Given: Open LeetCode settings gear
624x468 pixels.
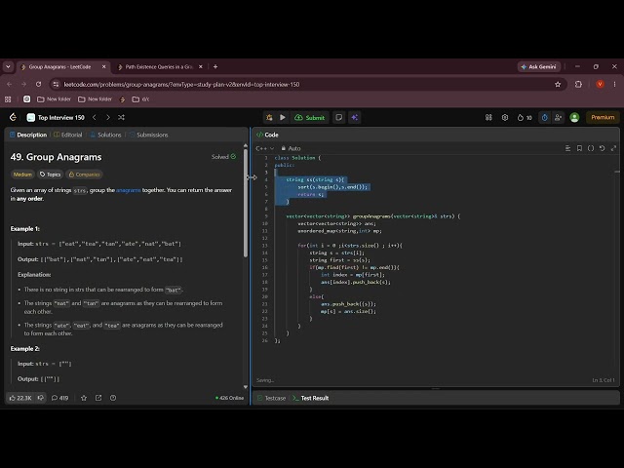Looking at the screenshot, I should (x=505, y=117).
